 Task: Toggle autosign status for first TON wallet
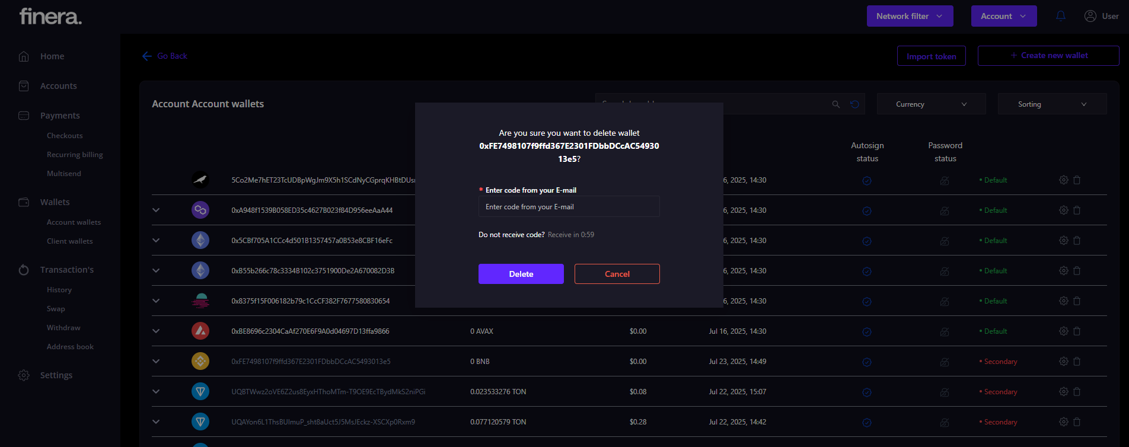[867, 392]
